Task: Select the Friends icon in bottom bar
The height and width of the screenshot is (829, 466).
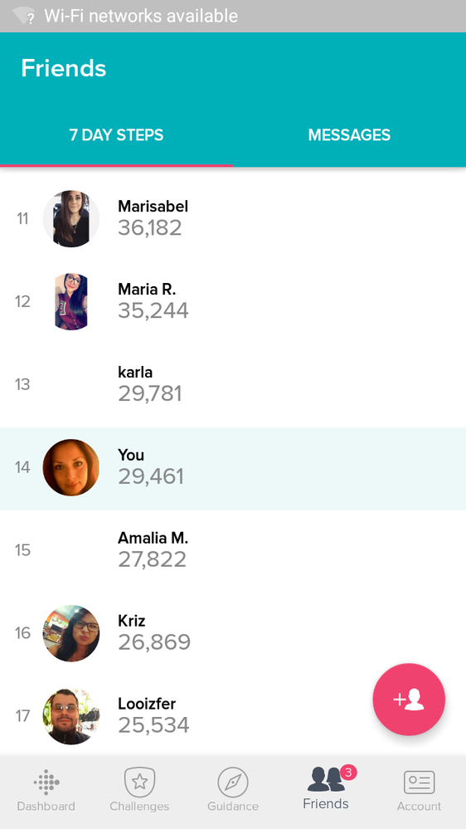Action: (326, 780)
